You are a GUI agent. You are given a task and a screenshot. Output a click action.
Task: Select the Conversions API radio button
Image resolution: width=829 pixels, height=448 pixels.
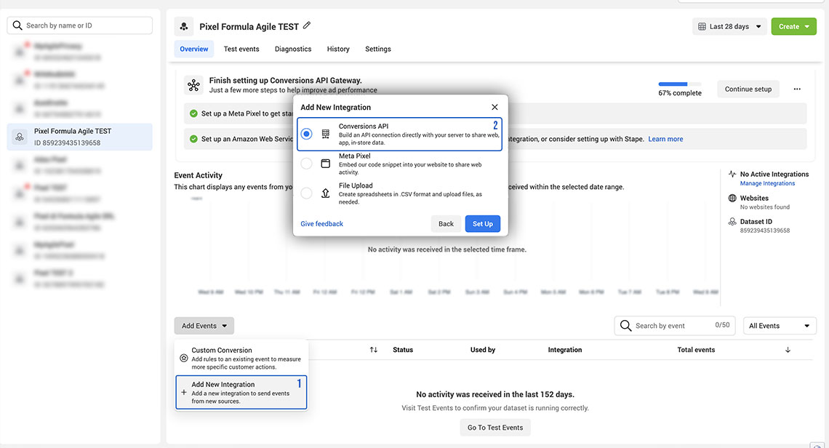tap(307, 134)
